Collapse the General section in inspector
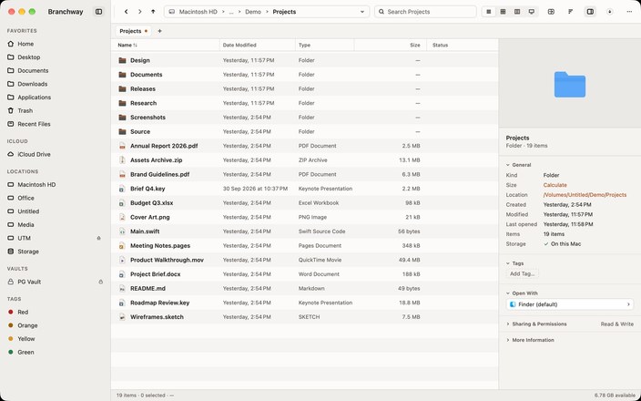The width and height of the screenshot is (641, 401). point(508,165)
